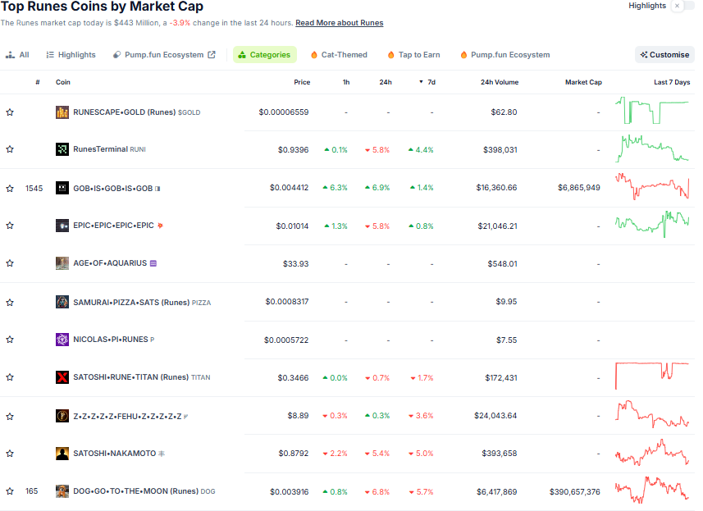Click the Cat-Themed category icon

click(x=313, y=54)
